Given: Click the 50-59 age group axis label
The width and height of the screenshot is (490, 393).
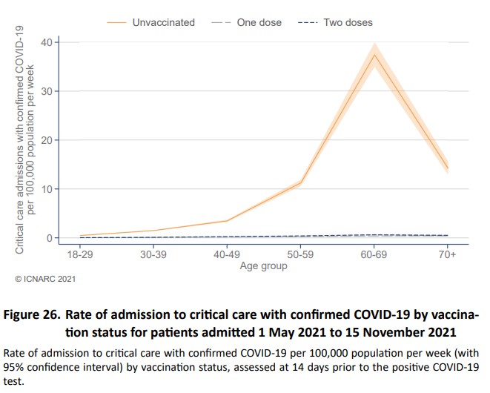Looking at the screenshot, I should pos(300,254).
